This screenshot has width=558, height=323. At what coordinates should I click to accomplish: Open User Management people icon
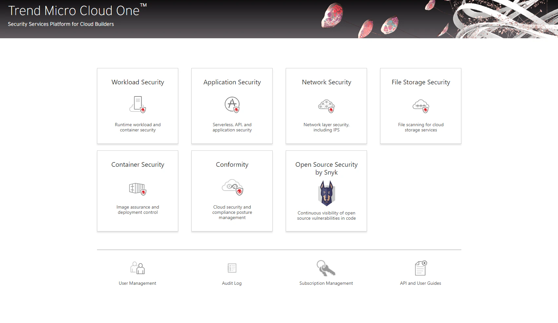[138, 268]
